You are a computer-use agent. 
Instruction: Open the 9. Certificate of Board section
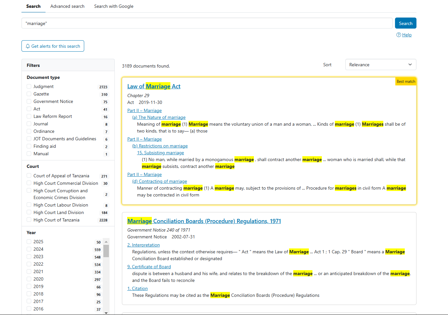click(x=149, y=267)
